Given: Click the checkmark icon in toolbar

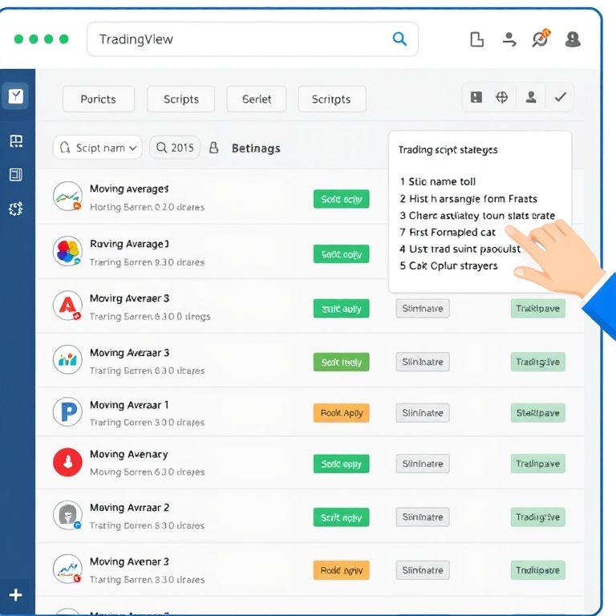Looking at the screenshot, I should [560, 97].
